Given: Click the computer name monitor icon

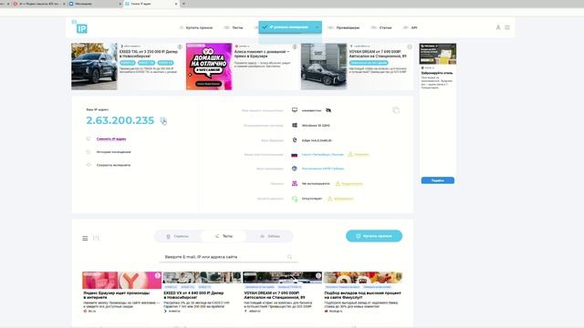Looking at the screenshot, I should click(x=295, y=110).
